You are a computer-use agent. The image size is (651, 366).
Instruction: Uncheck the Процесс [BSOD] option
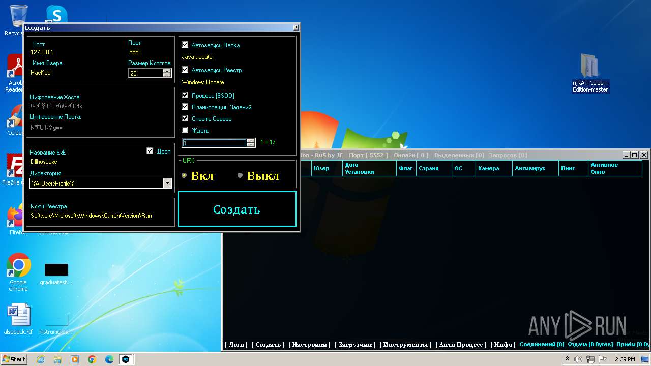[x=185, y=95]
